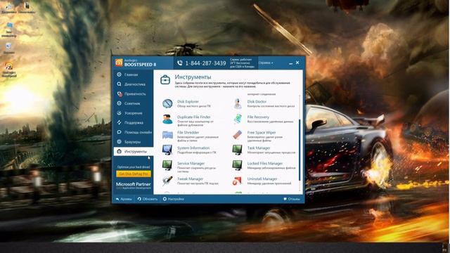
Task: Open the BoostSpeed desktop shortcut
Action: pyautogui.click(x=9, y=70)
